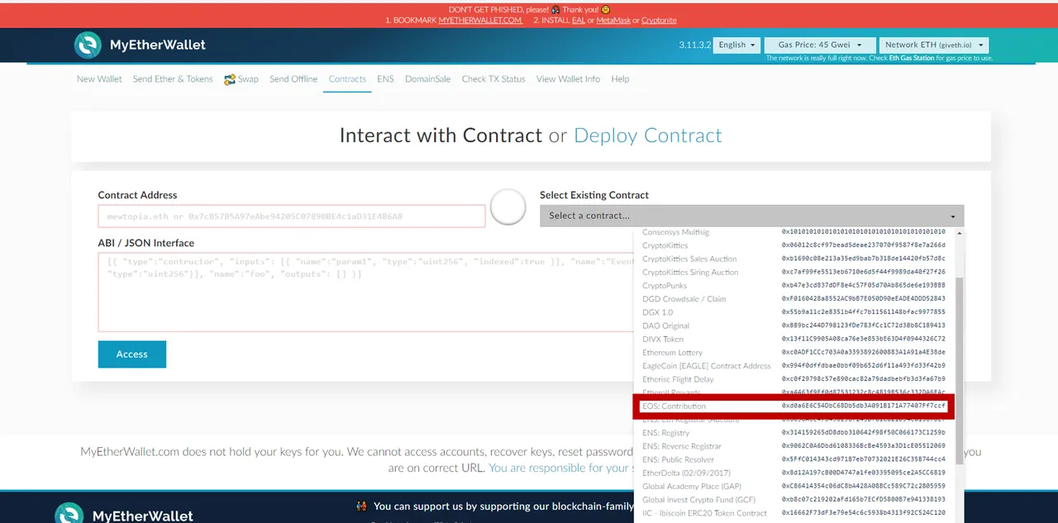Open the Eth Gas Station link
This screenshot has width=1058, height=523.
912,59
